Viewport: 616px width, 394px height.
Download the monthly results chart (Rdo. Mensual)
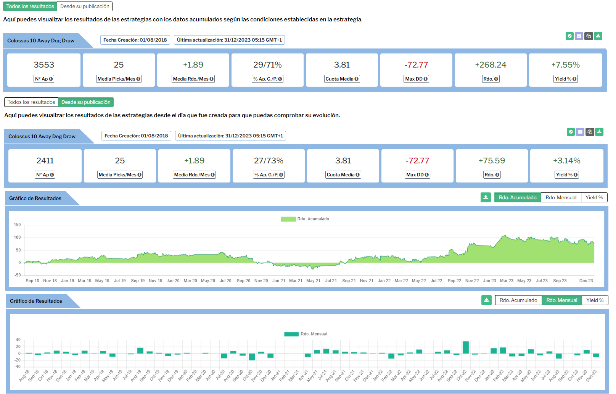tap(486, 300)
